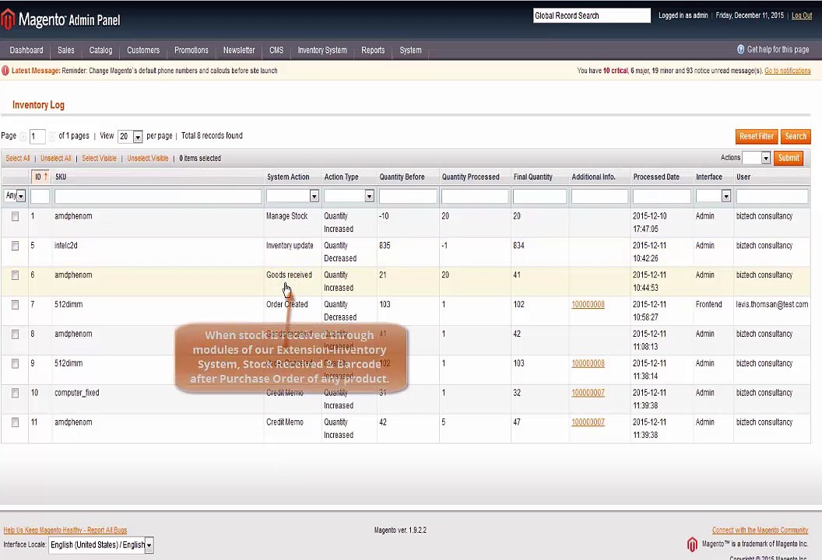Open the Customers menu
This screenshot has width=822, height=560.
pyautogui.click(x=143, y=51)
